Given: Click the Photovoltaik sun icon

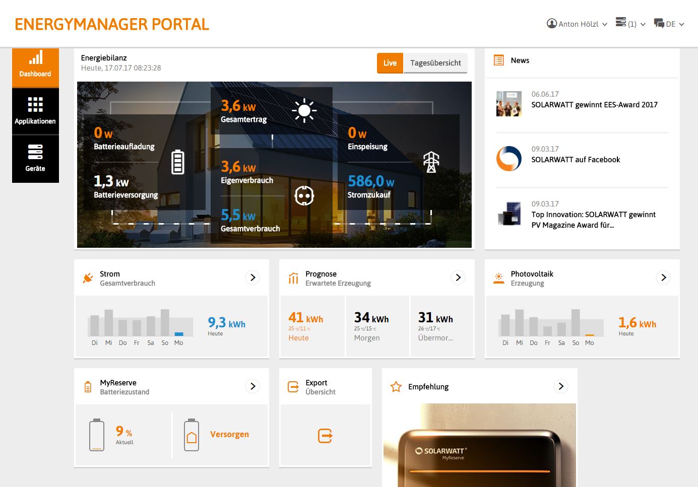Looking at the screenshot, I should (499, 278).
